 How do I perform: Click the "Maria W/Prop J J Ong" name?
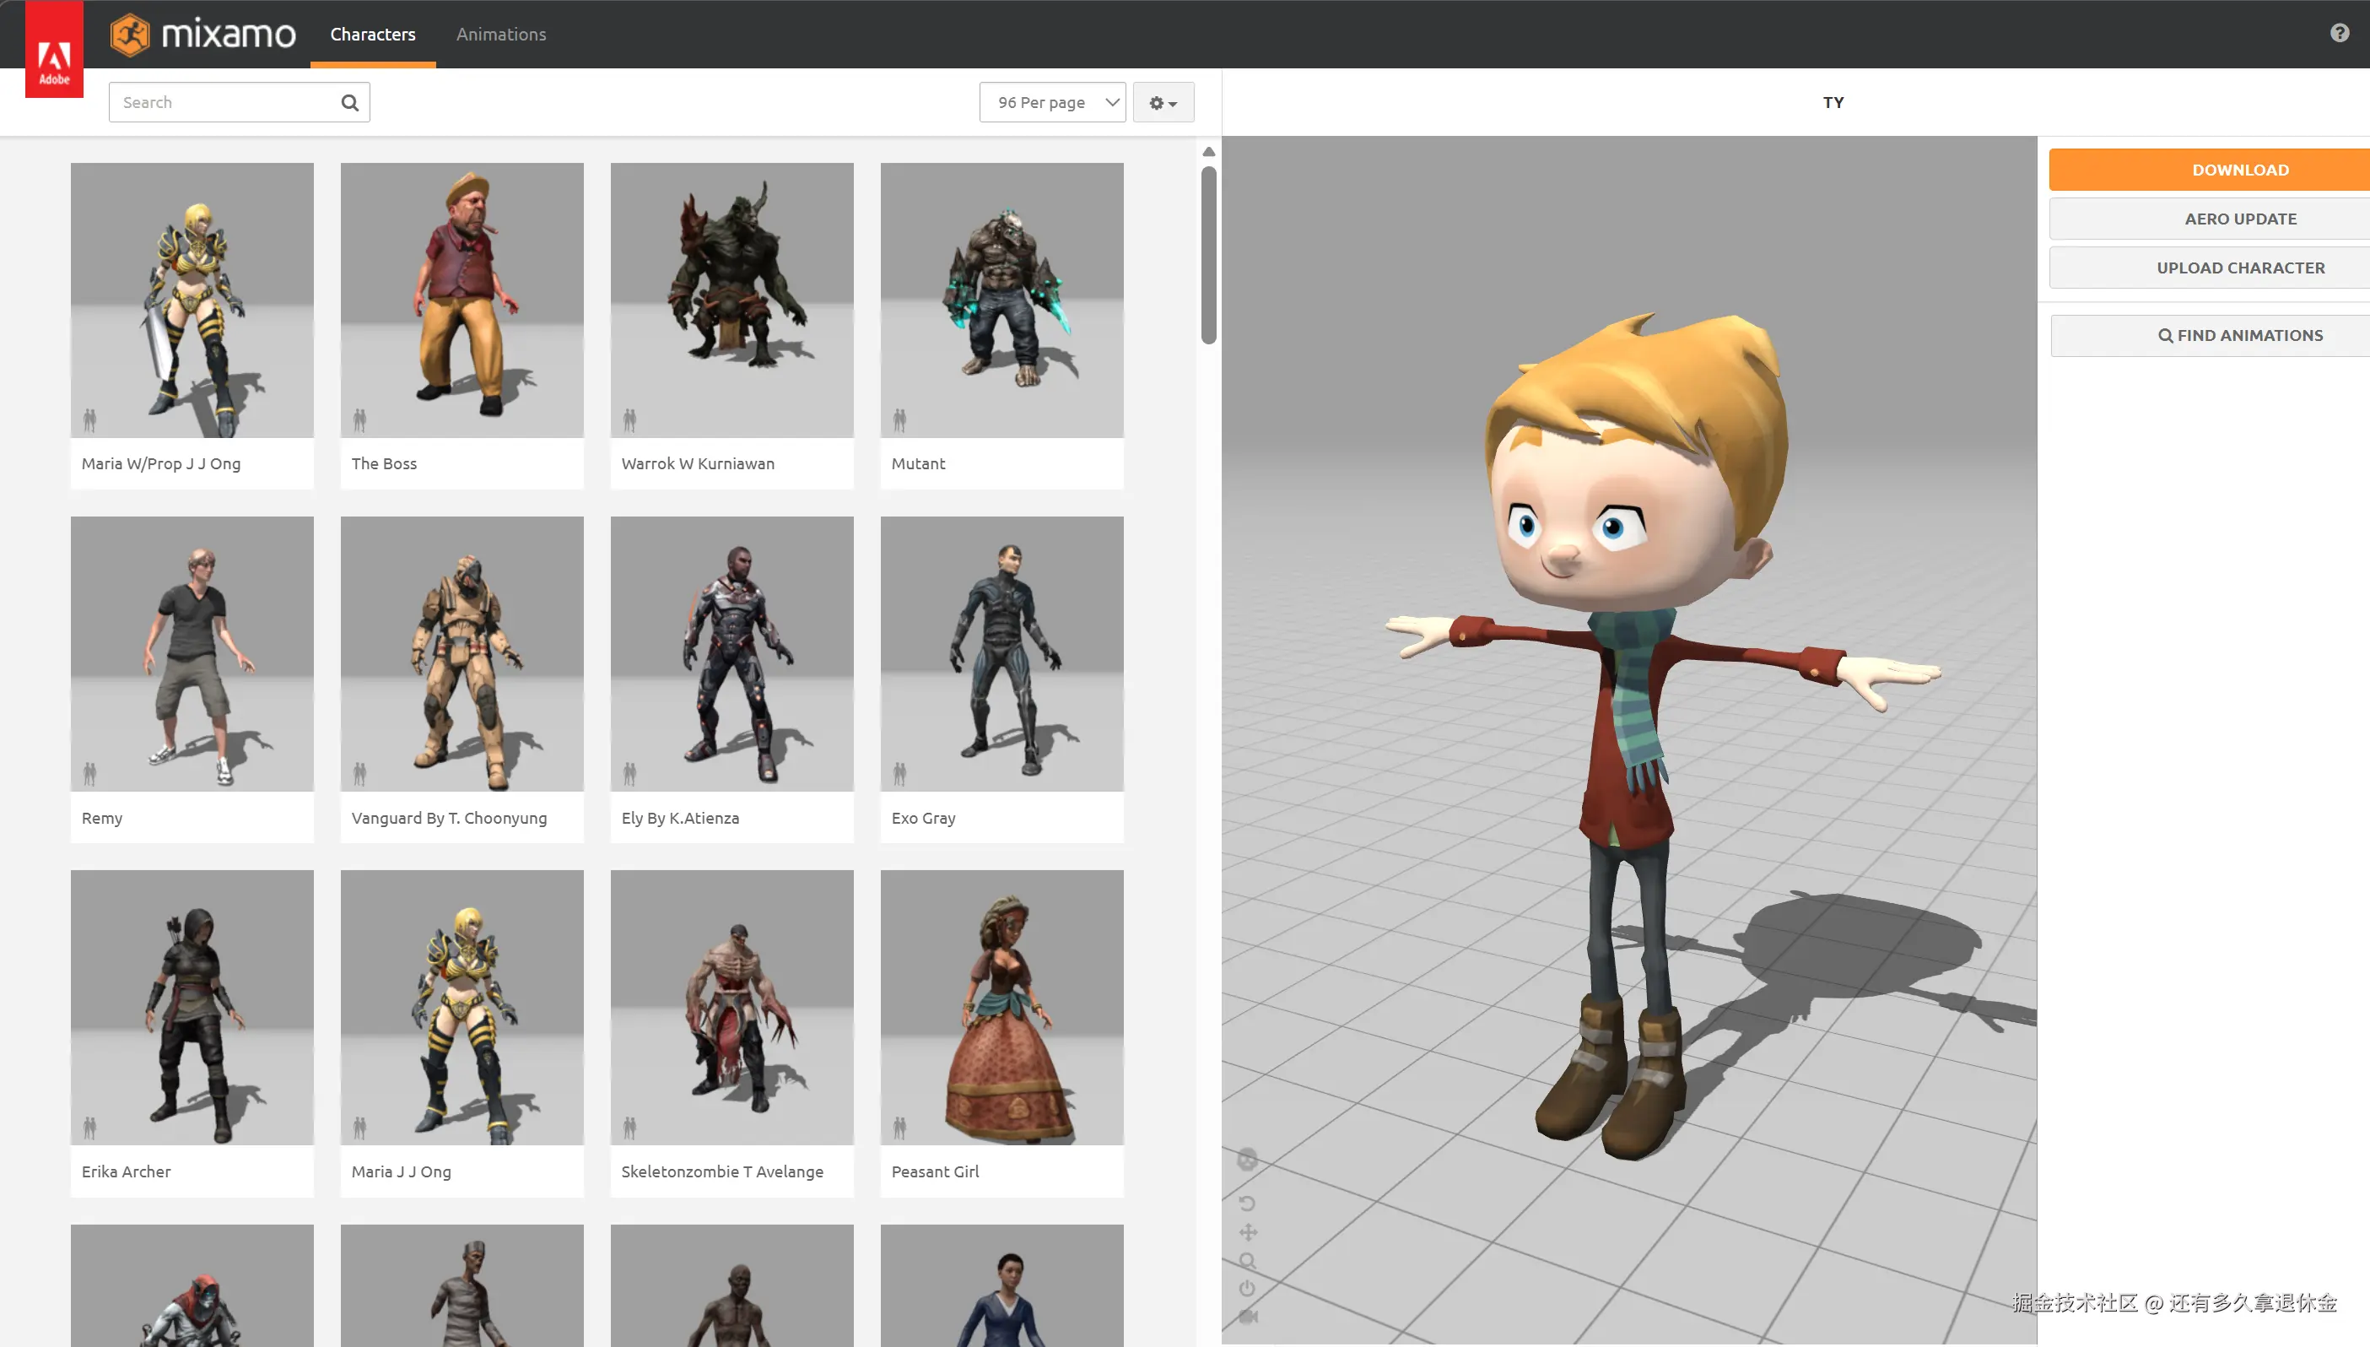pos(161,463)
